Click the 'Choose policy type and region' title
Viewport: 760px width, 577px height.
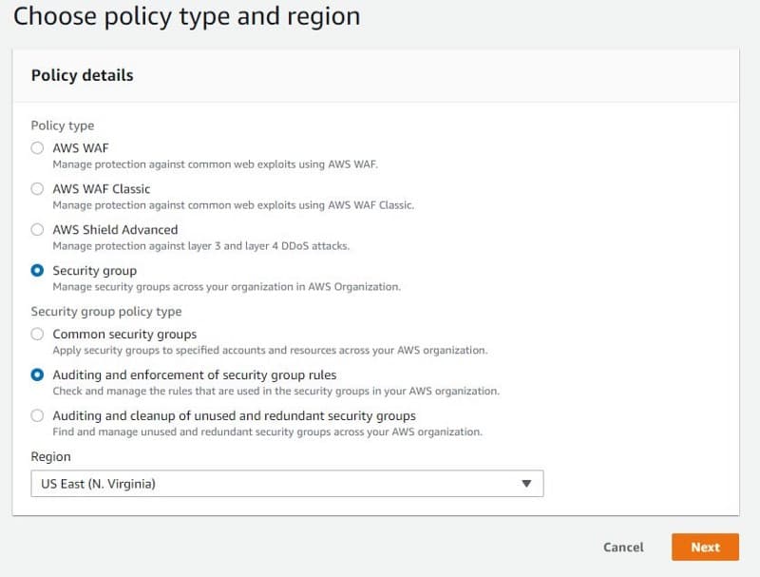point(187,16)
